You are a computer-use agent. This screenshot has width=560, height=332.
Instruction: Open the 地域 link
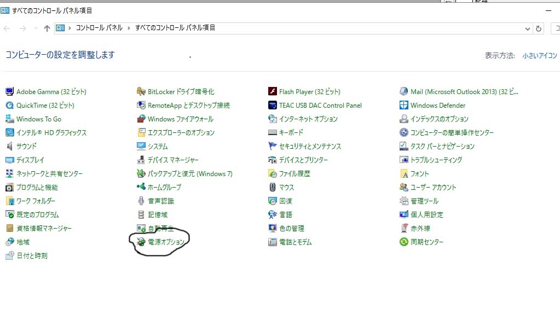[23, 242]
